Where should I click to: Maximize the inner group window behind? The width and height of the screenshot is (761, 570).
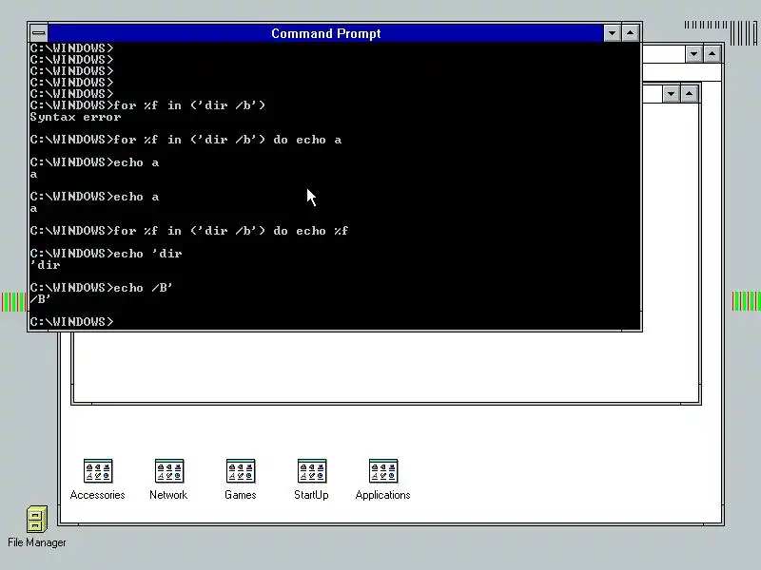(x=689, y=93)
